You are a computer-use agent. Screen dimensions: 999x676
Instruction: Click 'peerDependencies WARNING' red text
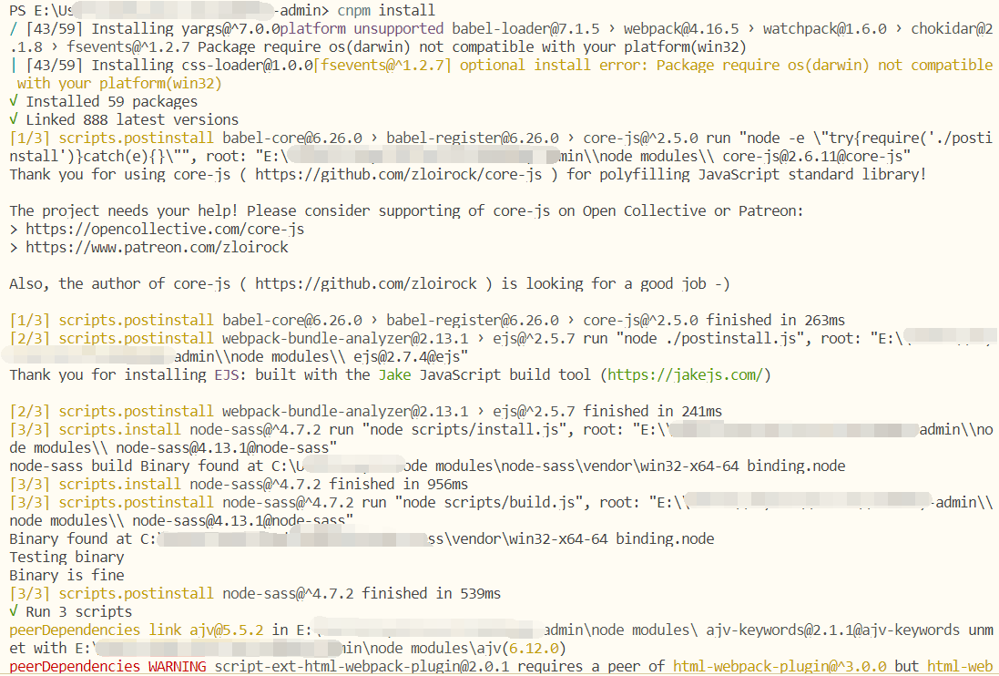pyautogui.click(x=107, y=667)
